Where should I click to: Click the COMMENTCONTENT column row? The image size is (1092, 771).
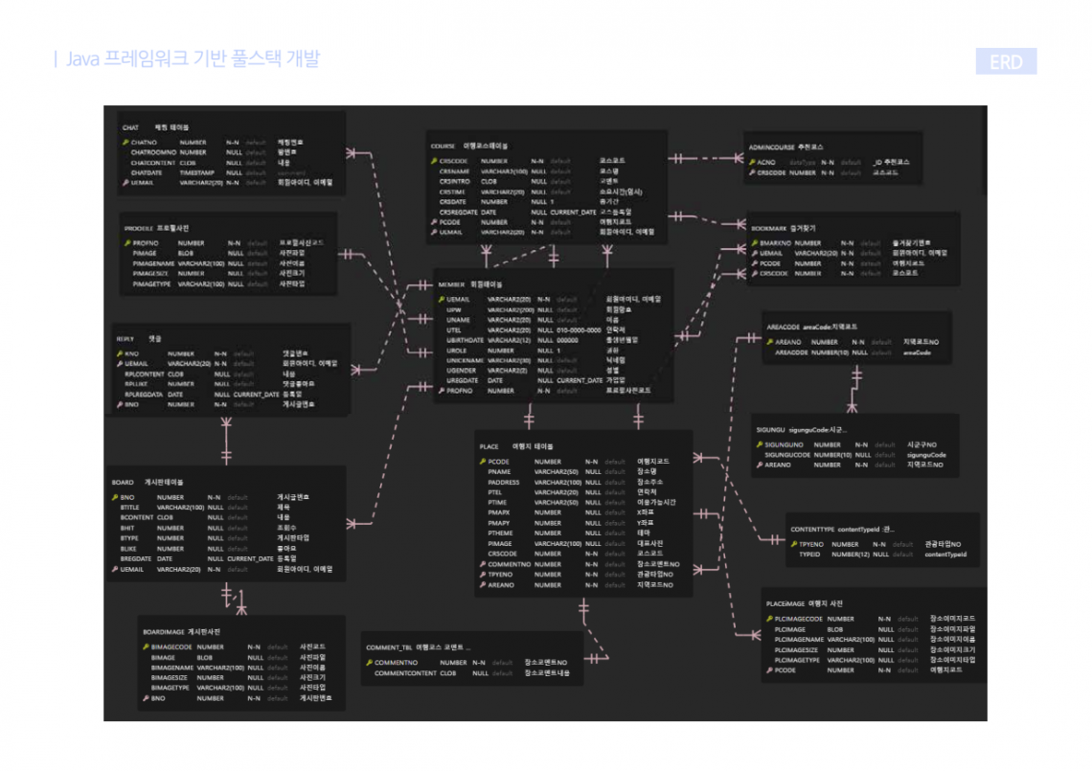click(x=470, y=672)
